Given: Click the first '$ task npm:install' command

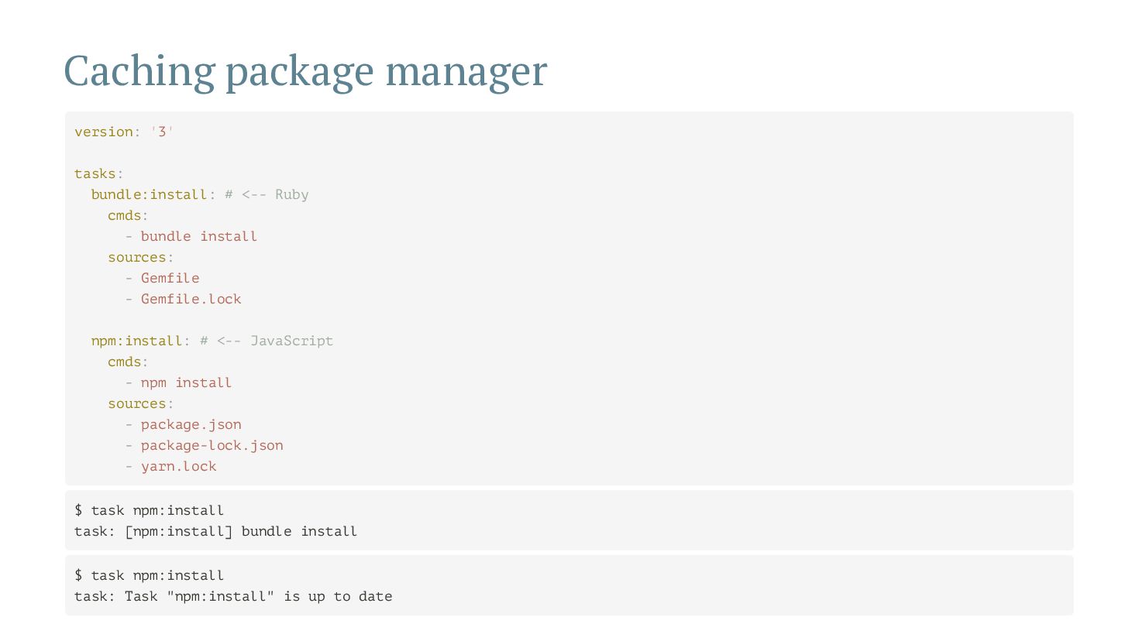Looking at the screenshot, I should [x=149, y=510].
